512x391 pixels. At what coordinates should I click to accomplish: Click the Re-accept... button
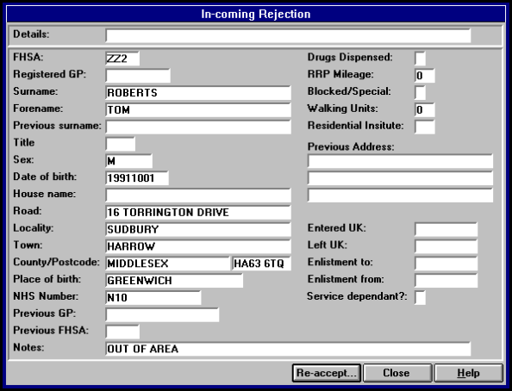click(327, 373)
